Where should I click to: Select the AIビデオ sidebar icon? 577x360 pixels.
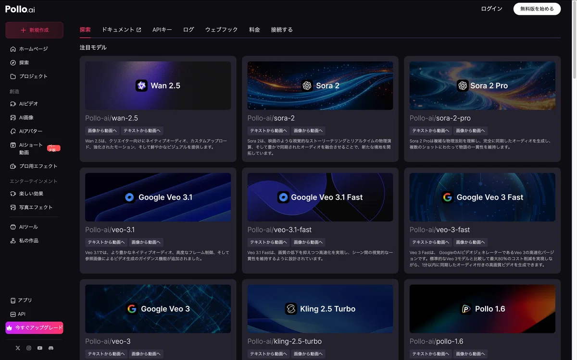click(x=13, y=104)
